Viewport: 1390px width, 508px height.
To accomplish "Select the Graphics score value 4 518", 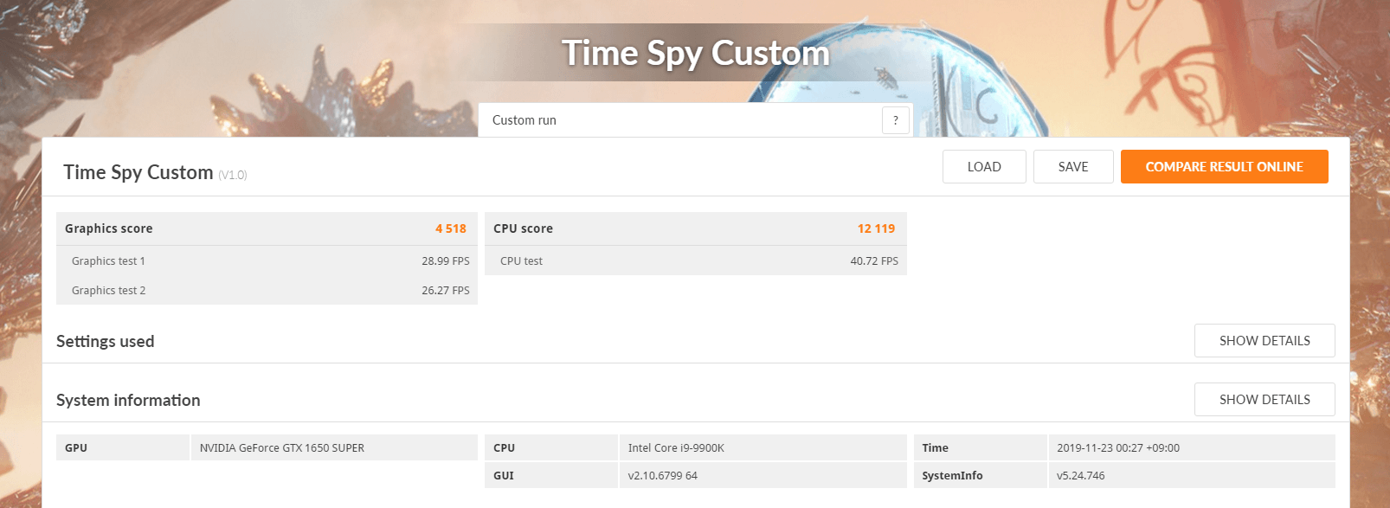I will pyautogui.click(x=451, y=228).
